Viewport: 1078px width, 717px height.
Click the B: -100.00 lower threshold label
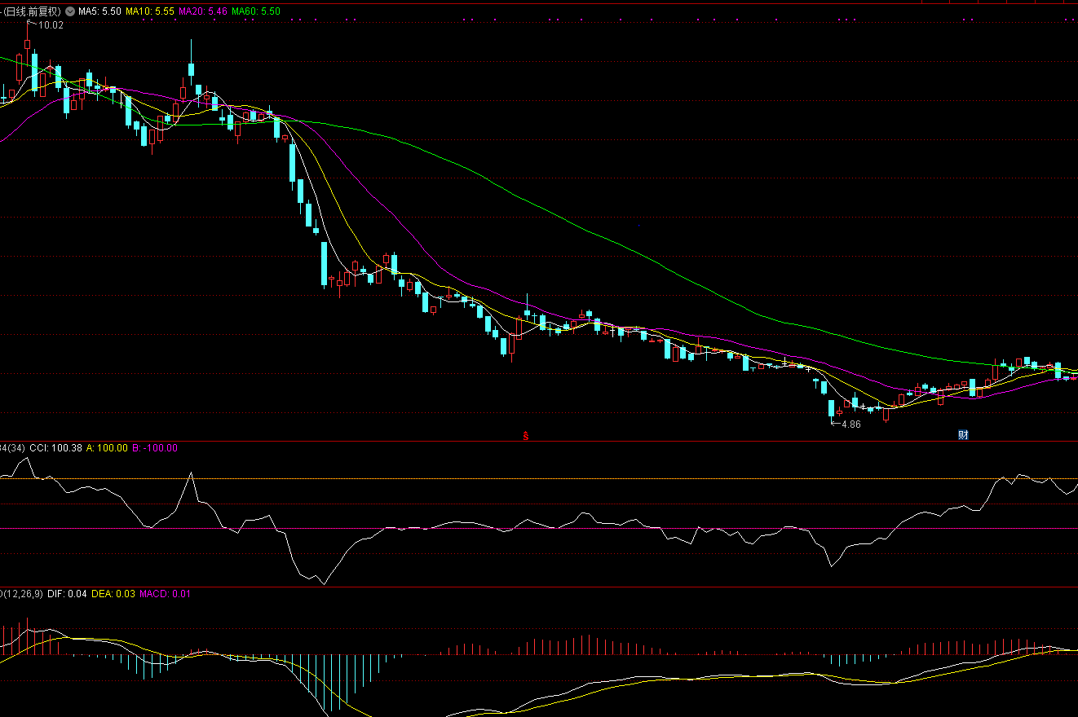click(155, 448)
